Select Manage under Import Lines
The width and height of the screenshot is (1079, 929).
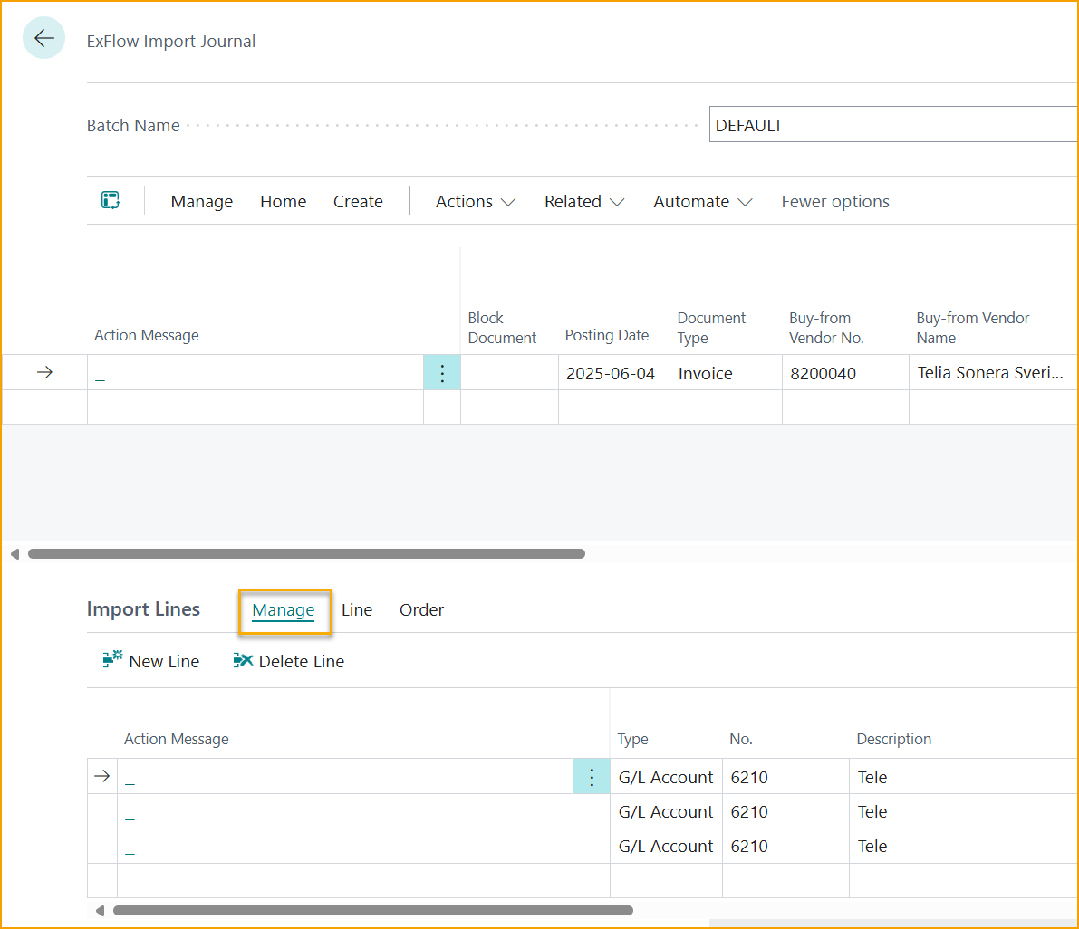[284, 609]
